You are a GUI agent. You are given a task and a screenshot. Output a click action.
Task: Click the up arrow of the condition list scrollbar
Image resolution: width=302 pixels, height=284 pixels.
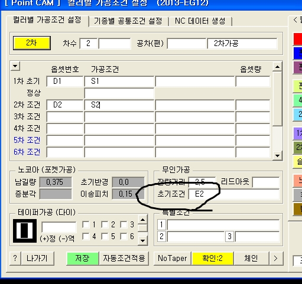coord(277,67)
